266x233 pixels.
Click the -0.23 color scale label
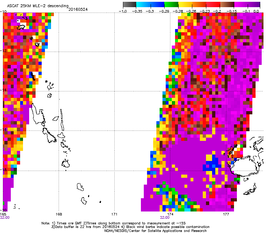pos(205,11)
